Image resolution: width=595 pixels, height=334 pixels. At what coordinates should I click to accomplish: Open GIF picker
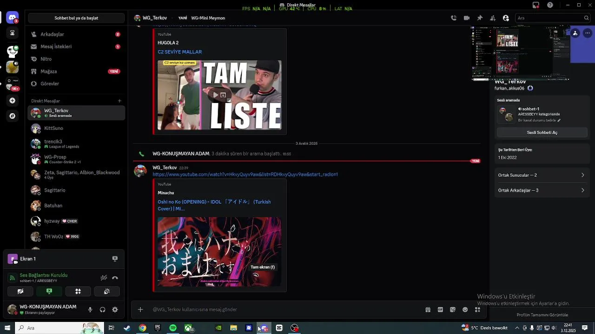coord(440,309)
